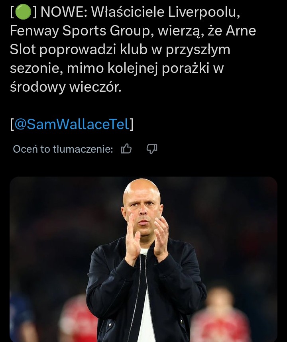Click the phrase 'środowy wieczór.' in the post

coord(66,87)
